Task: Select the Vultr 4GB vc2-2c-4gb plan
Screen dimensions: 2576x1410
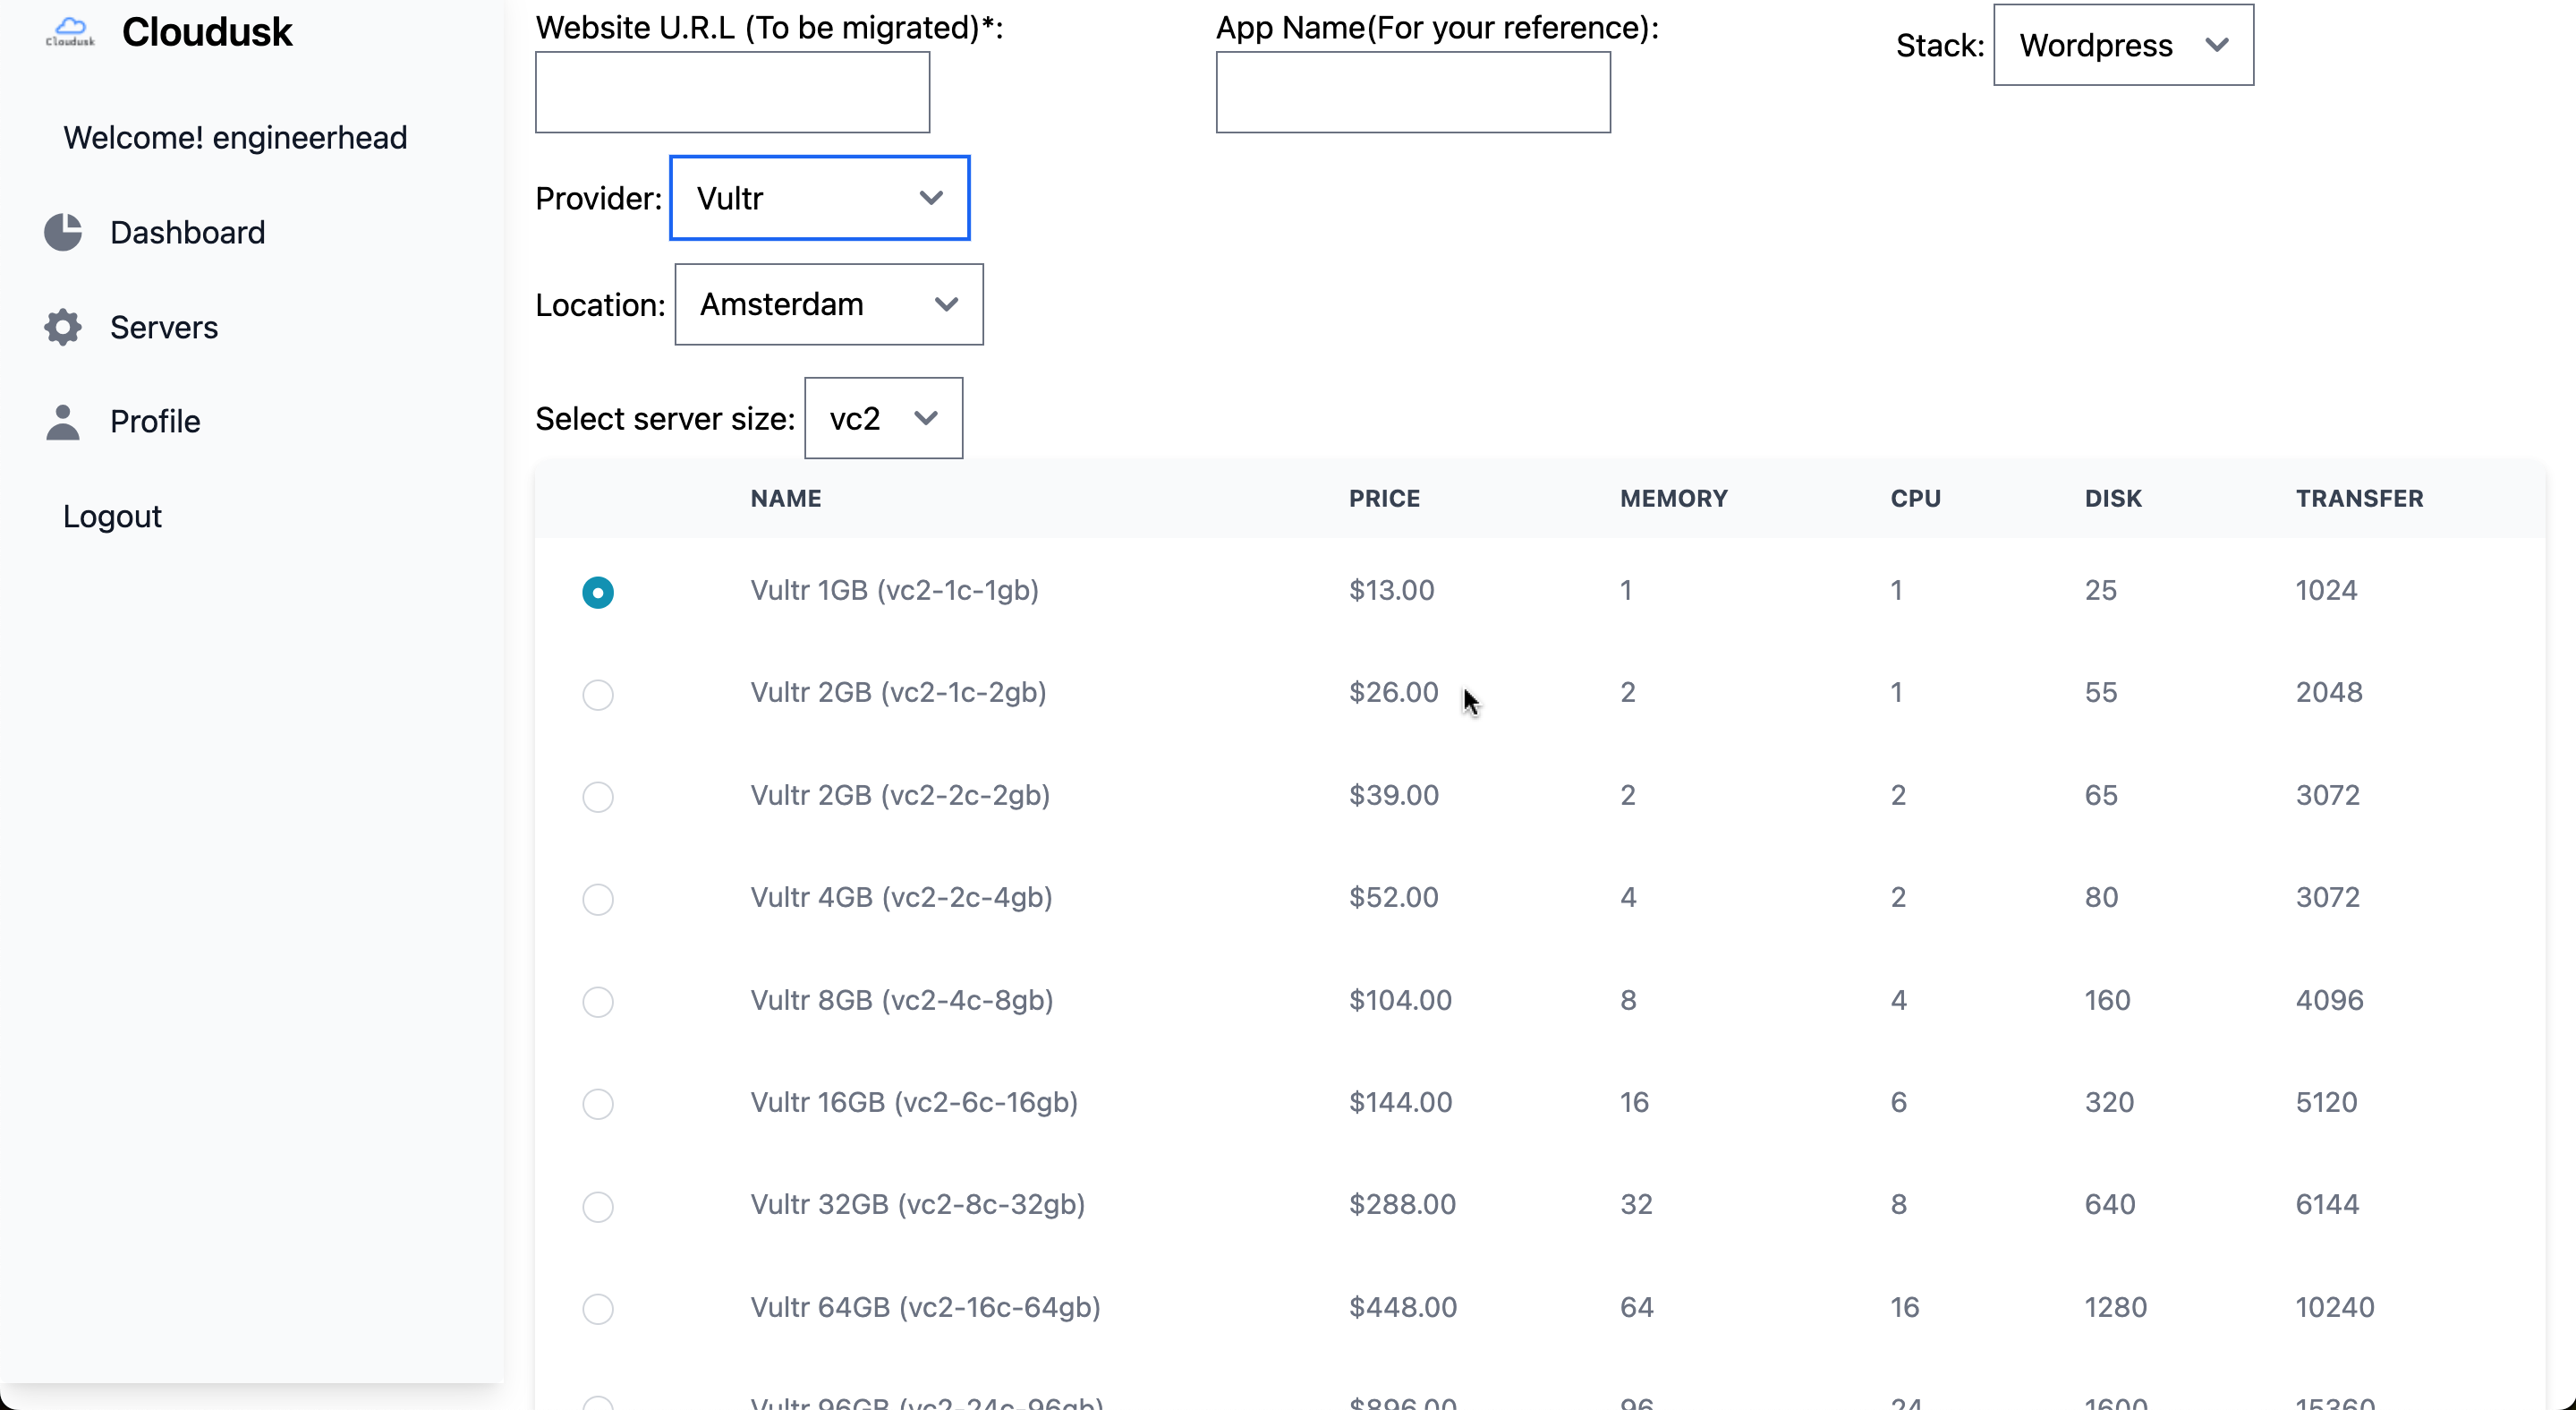Action: [598, 899]
